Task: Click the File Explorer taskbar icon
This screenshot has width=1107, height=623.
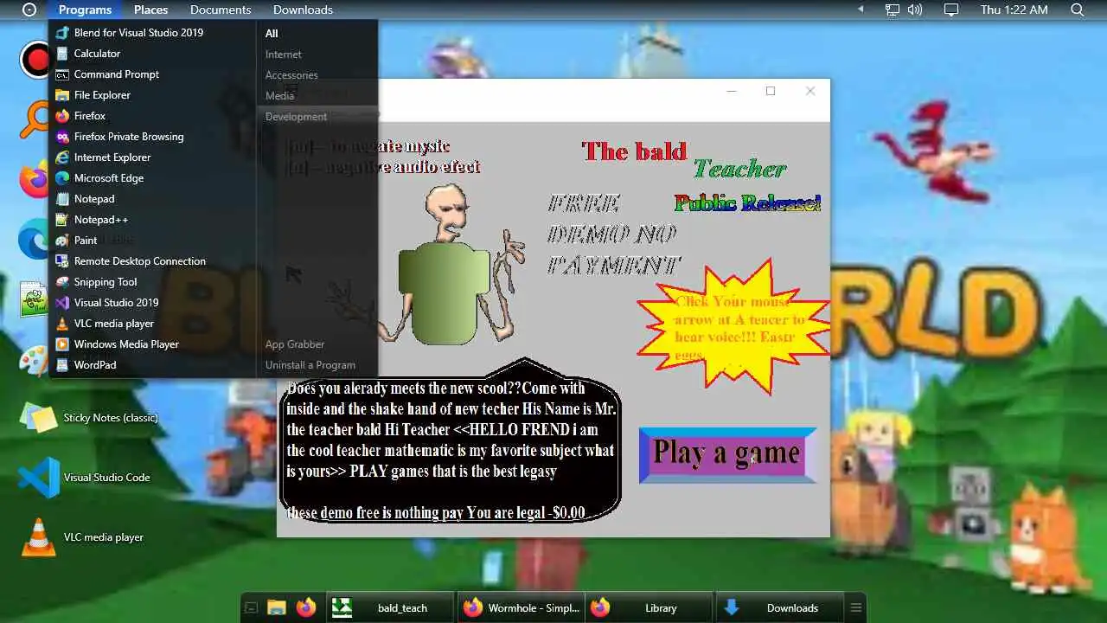Action: point(277,607)
